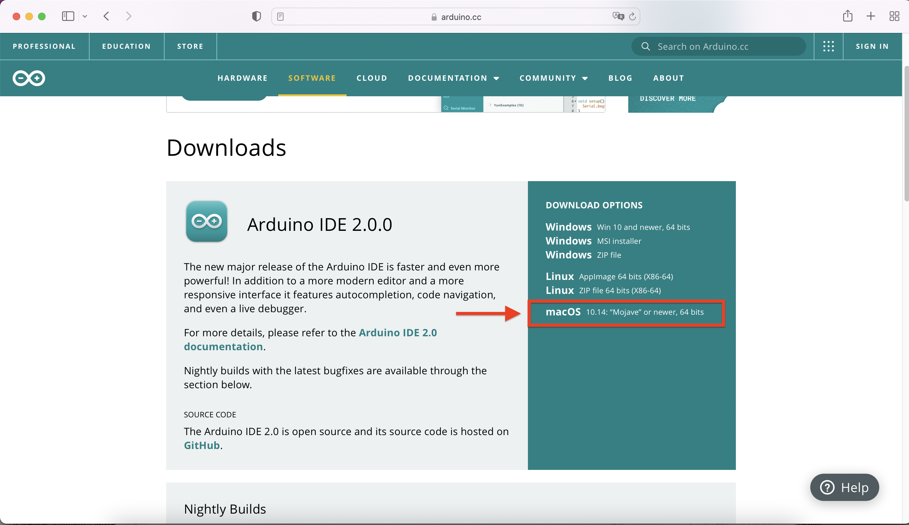Image resolution: width=909 pixels, height=525 pixels.
Task: Show Reader view icon in address bar
Action: 280,16
